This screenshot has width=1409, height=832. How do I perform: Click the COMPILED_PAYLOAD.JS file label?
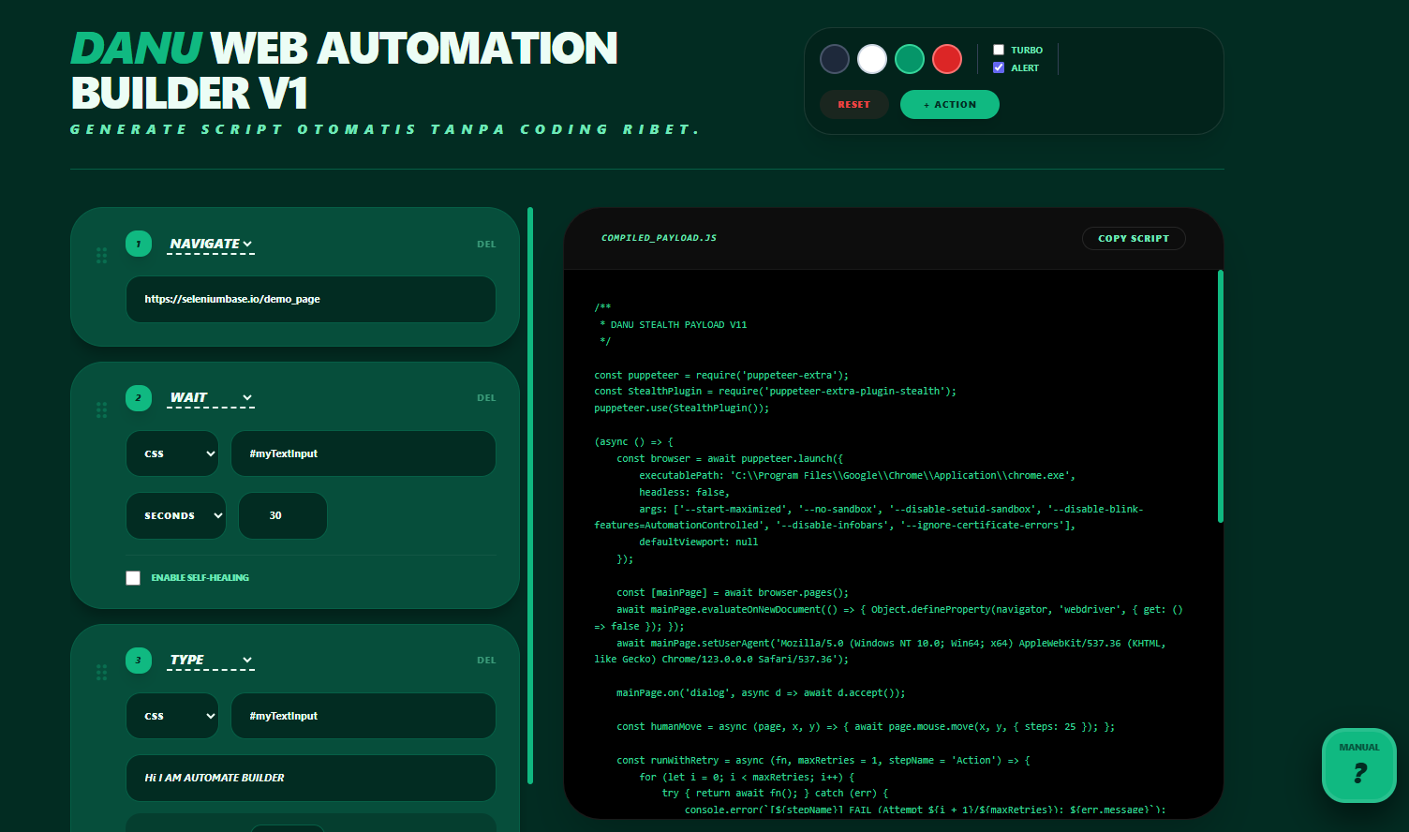click(659, 238)
